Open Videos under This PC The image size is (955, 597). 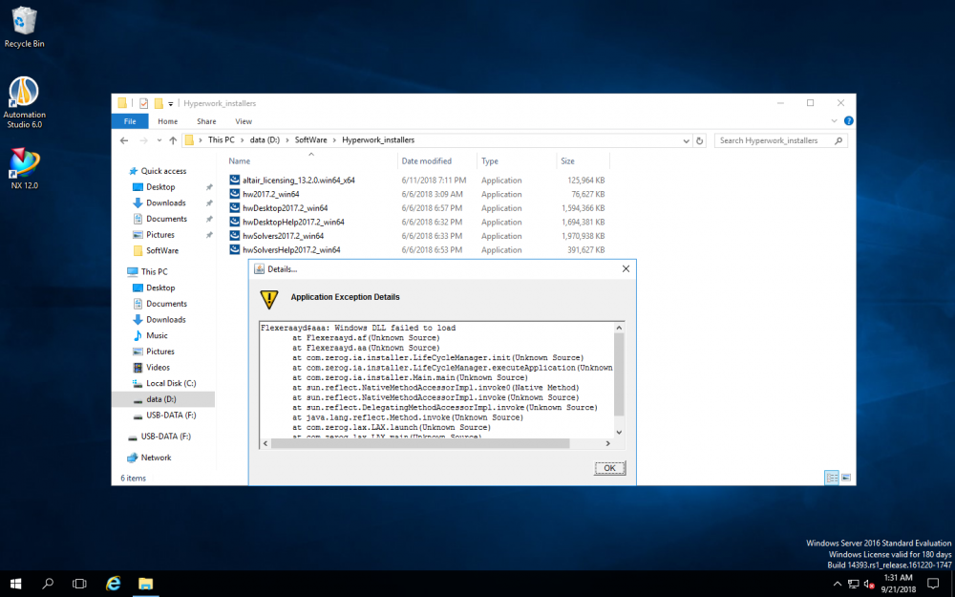tap(158, 368)
